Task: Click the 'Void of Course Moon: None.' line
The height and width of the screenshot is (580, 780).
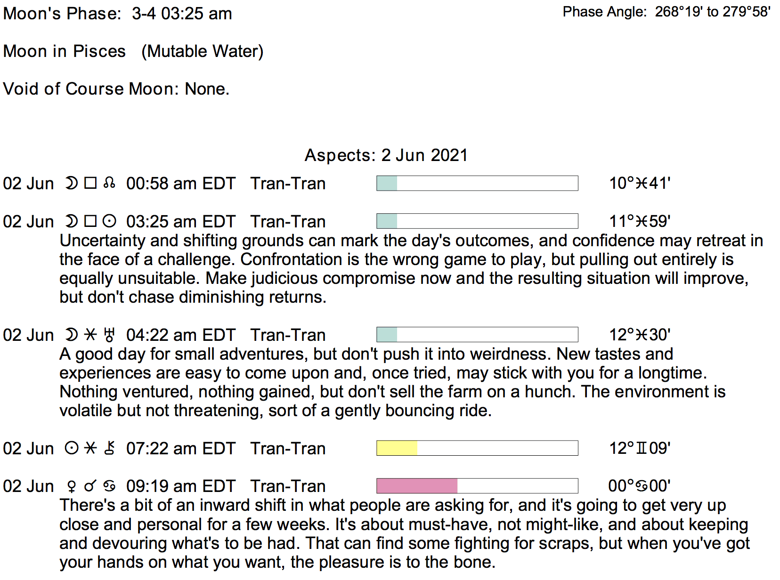Action: tap(116, 89)
